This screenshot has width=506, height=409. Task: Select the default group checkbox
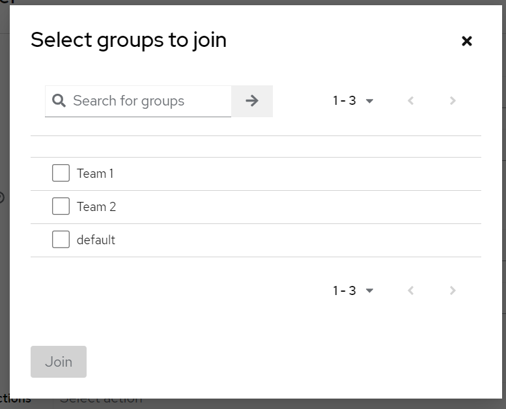coord(61,240)
